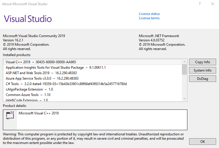Open the License status link
219x148 pixels.
point(149,14)
